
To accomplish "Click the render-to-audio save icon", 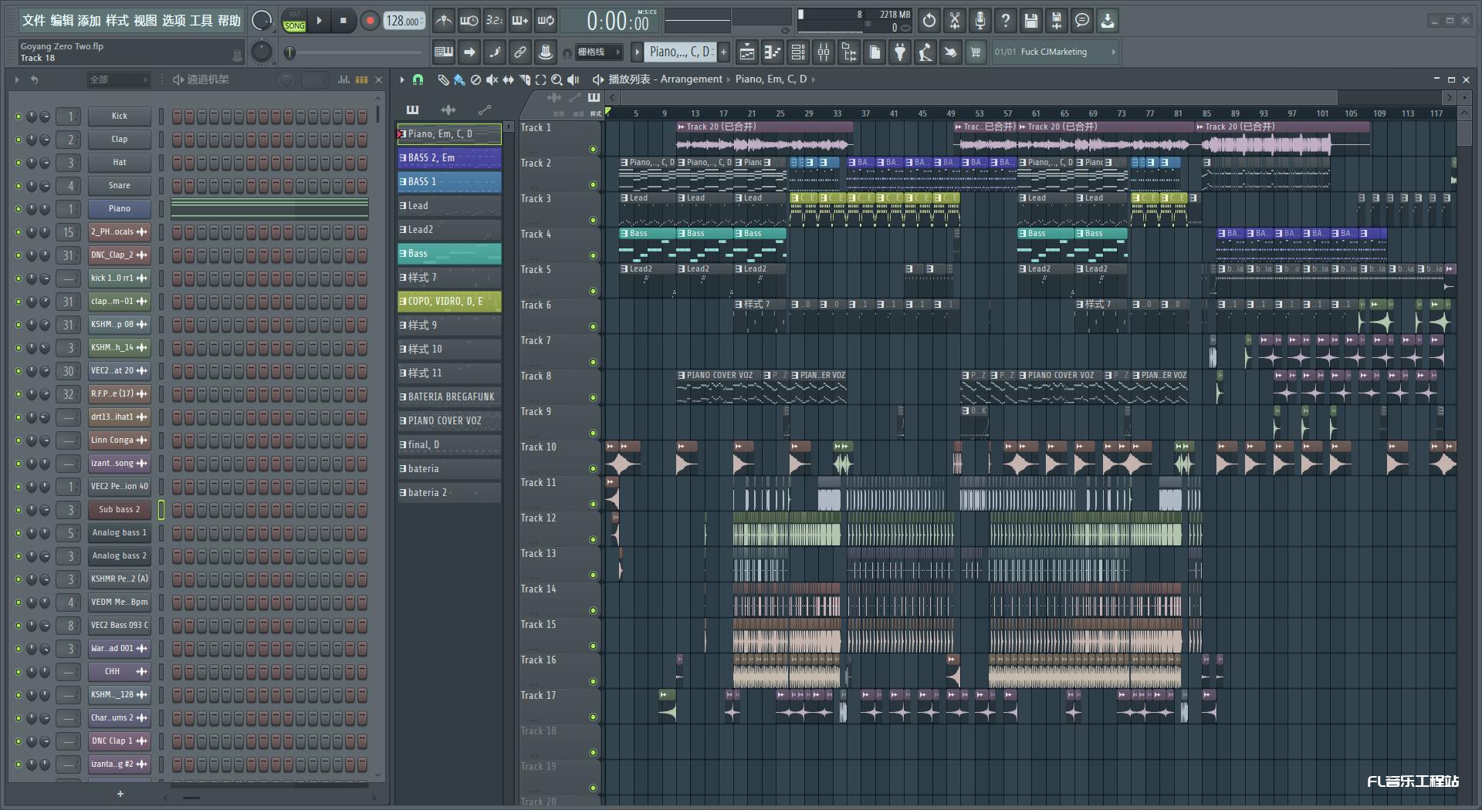I will point(1057,21).
